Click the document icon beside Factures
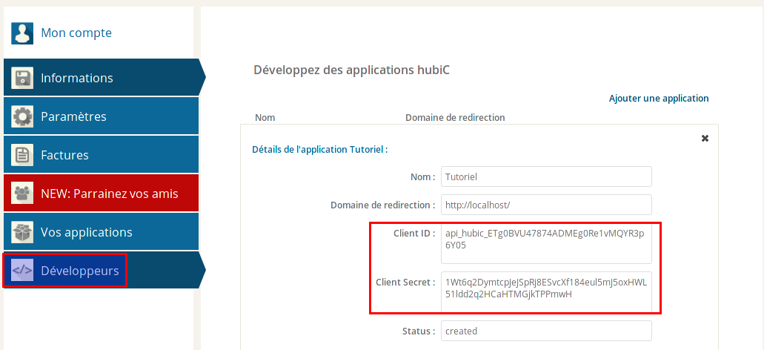 22,155
